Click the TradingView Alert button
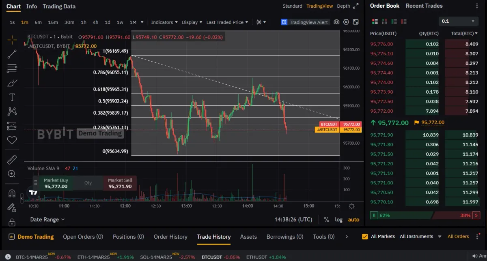 [x=305, y=22]
